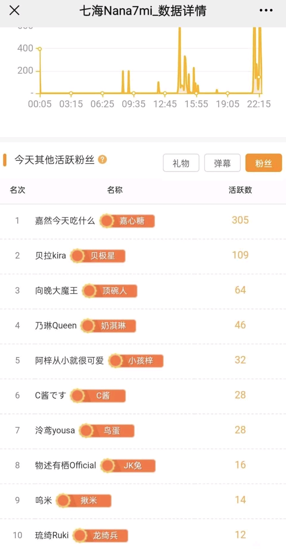Select the 活跃数 column header
The height and width of the screenshot is (552, 286).
[x=240, y=190]
